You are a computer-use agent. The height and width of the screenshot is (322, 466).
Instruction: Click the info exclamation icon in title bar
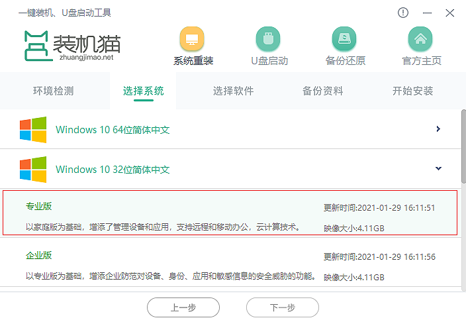(403, 13)
